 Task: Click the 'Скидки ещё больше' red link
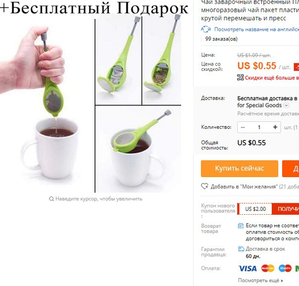pos(272,78)
